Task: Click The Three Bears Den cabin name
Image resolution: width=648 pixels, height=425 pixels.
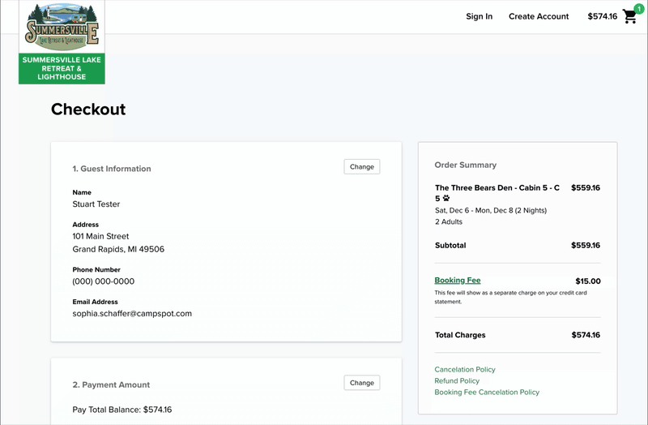Action: tap(497, 188)
